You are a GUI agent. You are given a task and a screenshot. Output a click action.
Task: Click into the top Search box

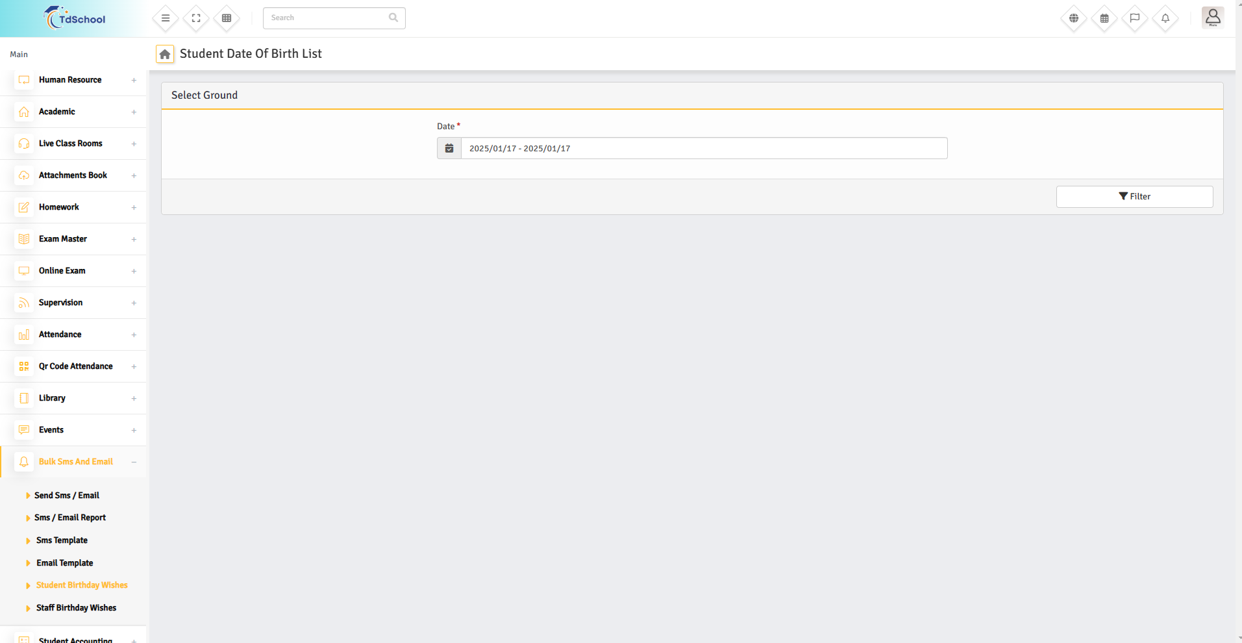[x=328, y=18]
